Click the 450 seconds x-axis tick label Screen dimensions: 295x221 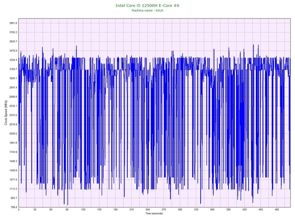pos(261,210)
